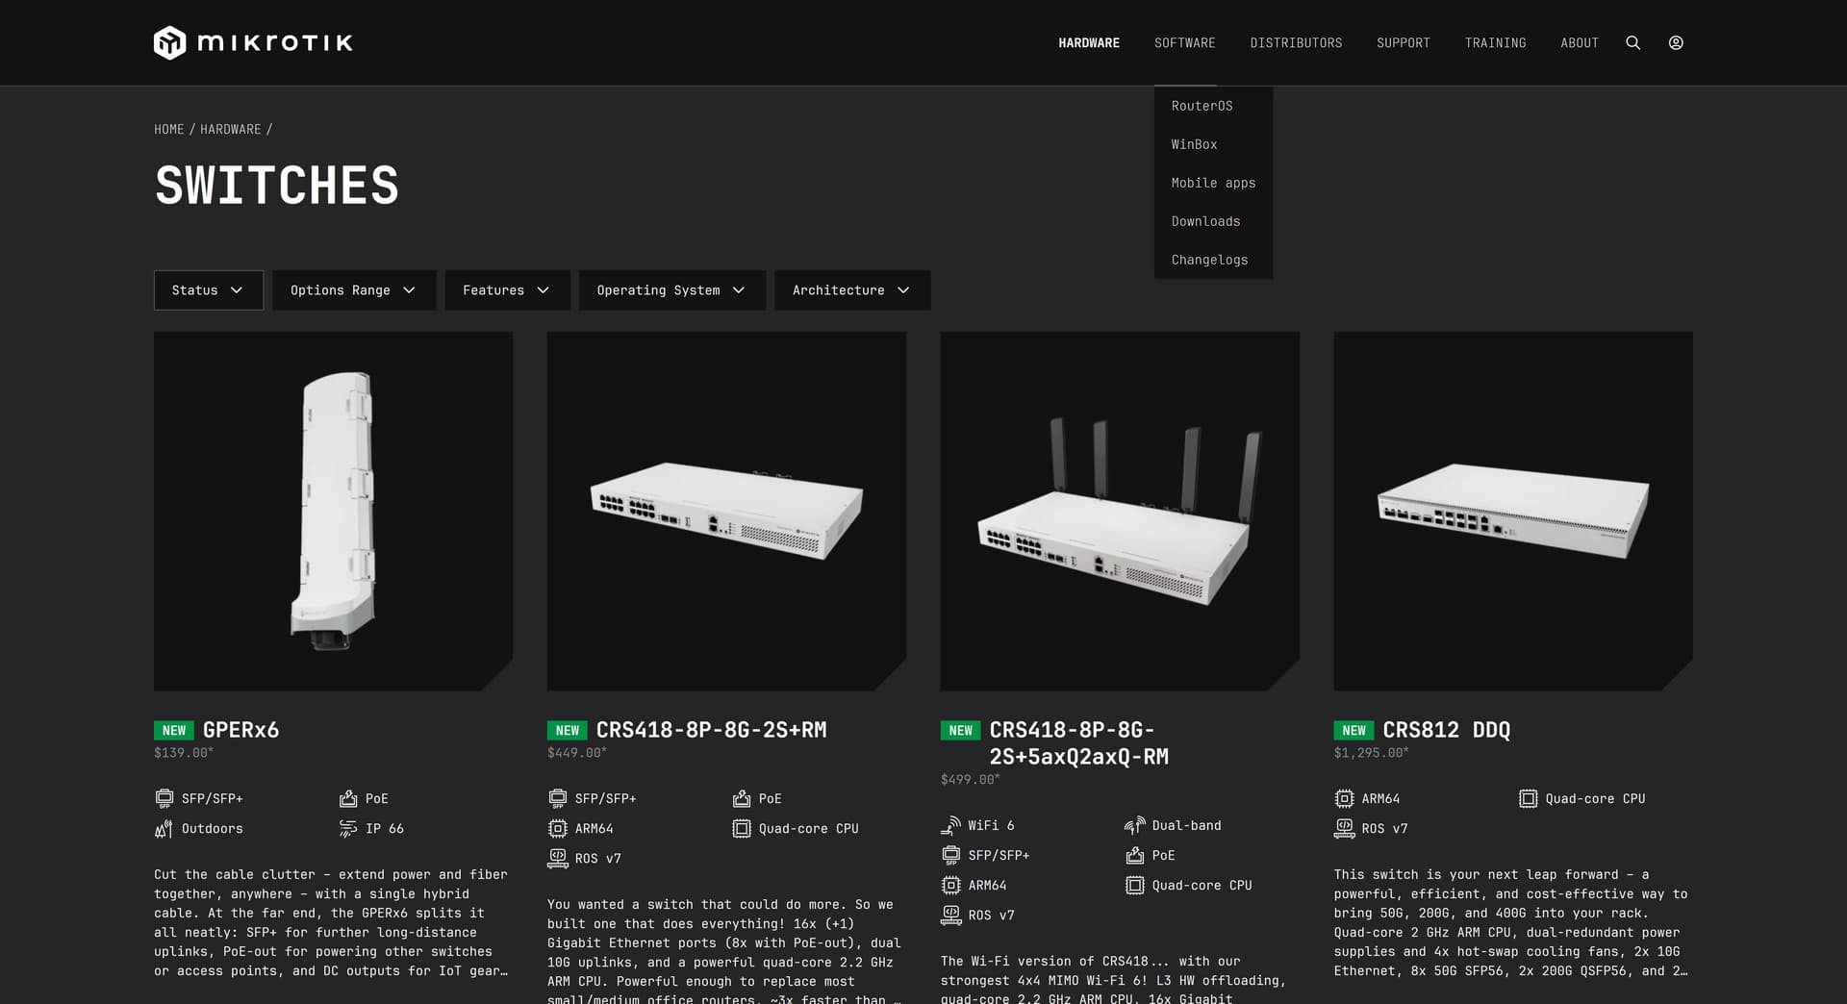Click ARM64 icon under the WiFi 6 switch
This screenshot has width=1847, height=1004.
pyautogui.click(x=951, y=885)
